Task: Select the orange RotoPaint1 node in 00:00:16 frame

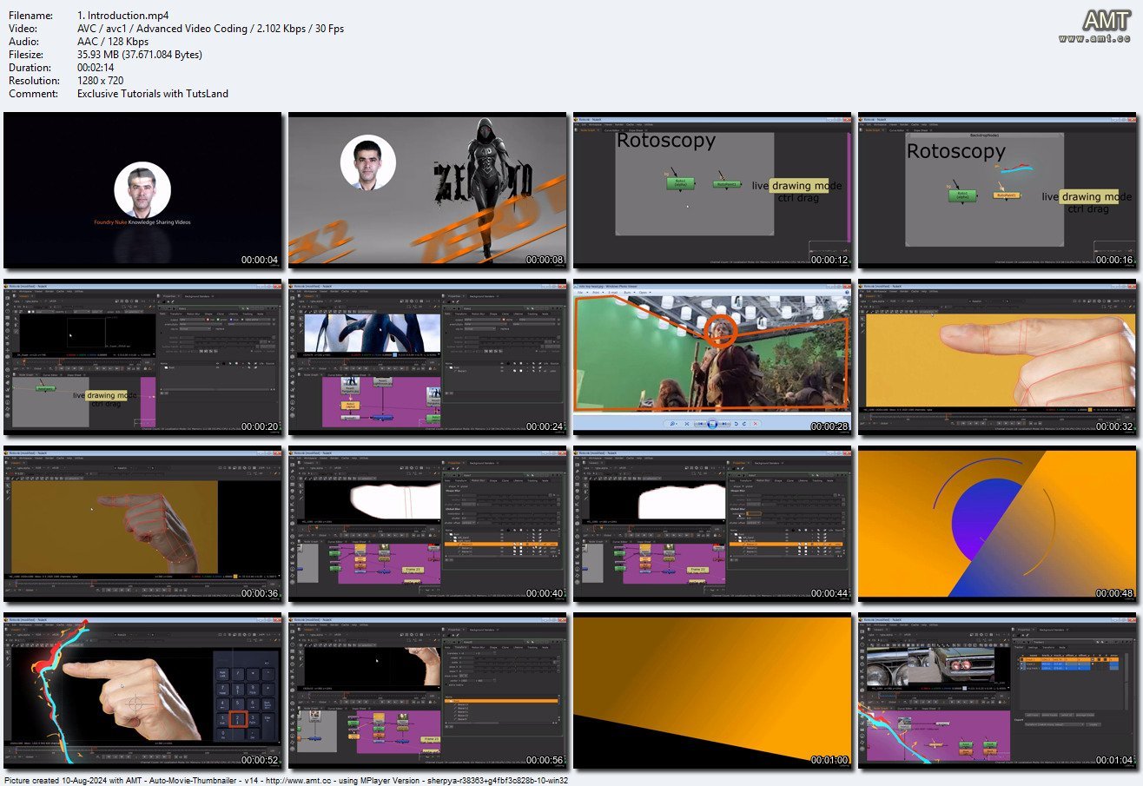Action: tap(1007, 195)
